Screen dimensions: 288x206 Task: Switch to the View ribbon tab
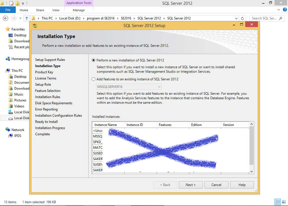pos(56,10)
